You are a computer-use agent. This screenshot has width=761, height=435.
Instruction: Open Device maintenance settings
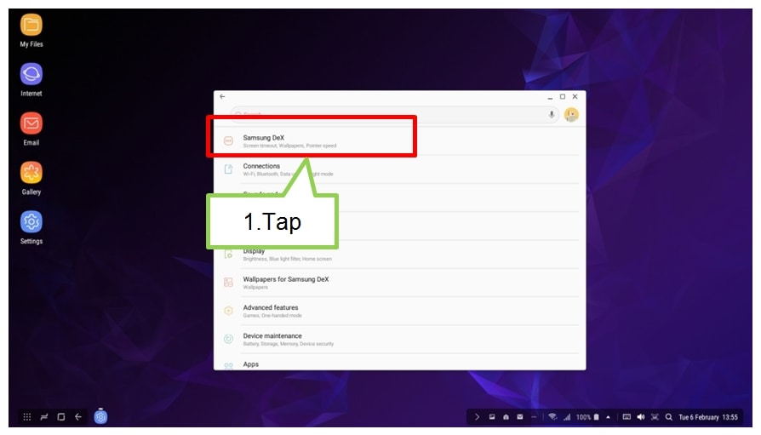(399, 339)
